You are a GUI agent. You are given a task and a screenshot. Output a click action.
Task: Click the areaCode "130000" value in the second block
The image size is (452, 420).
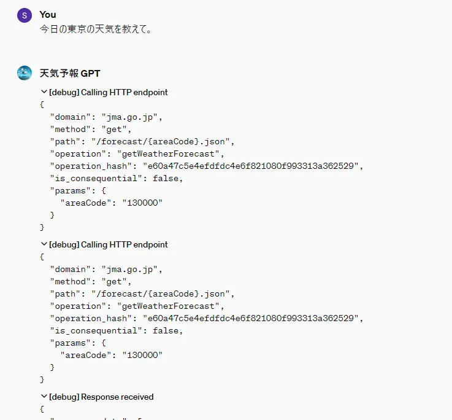coord(142,355)
